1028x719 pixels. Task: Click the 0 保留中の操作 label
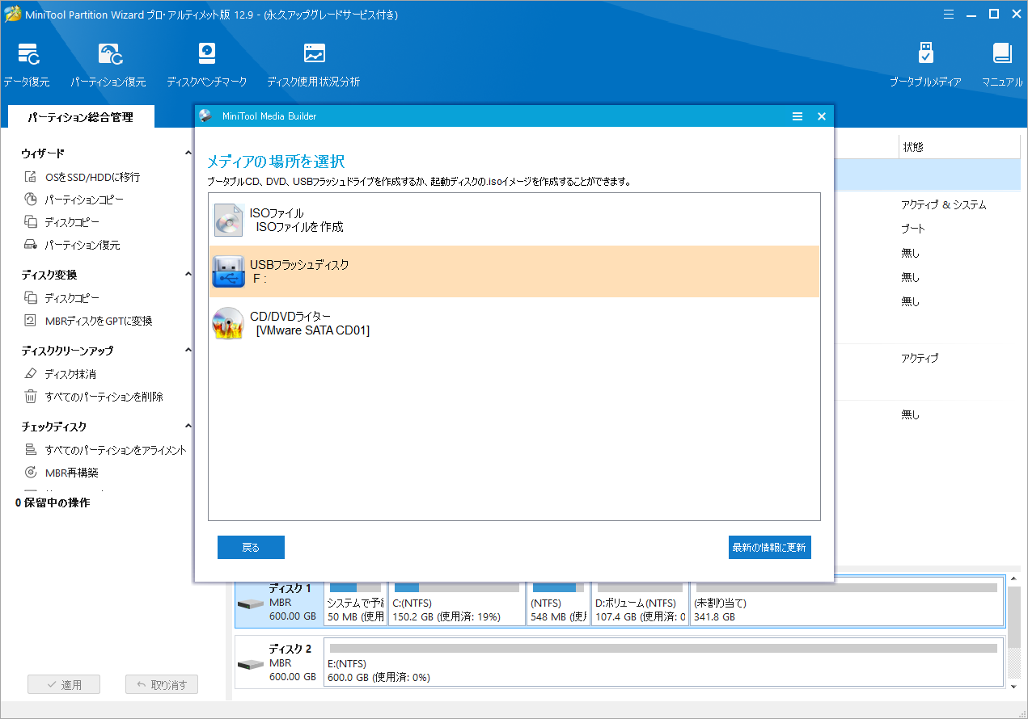tap(53, 502)
